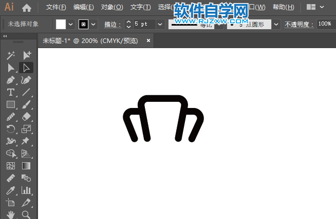Pick the Rectangle tool
Screen dimensions: 336x219
[11, 104]
